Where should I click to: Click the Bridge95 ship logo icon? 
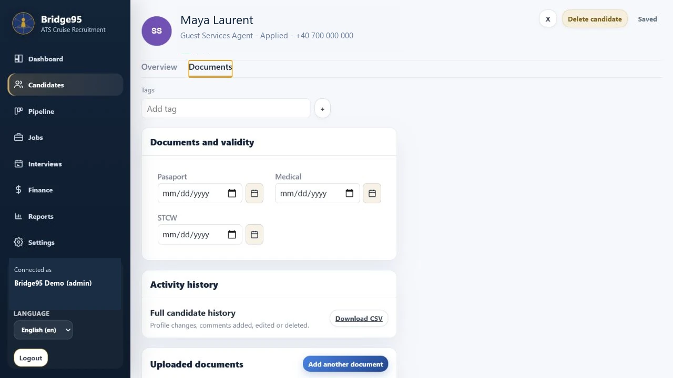click(x=23, y=23)
